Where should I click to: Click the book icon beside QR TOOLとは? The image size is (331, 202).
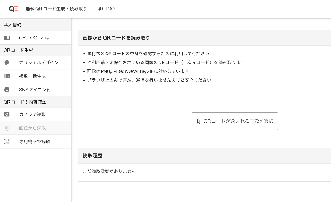pyautogui.click(x=7, y=38)
